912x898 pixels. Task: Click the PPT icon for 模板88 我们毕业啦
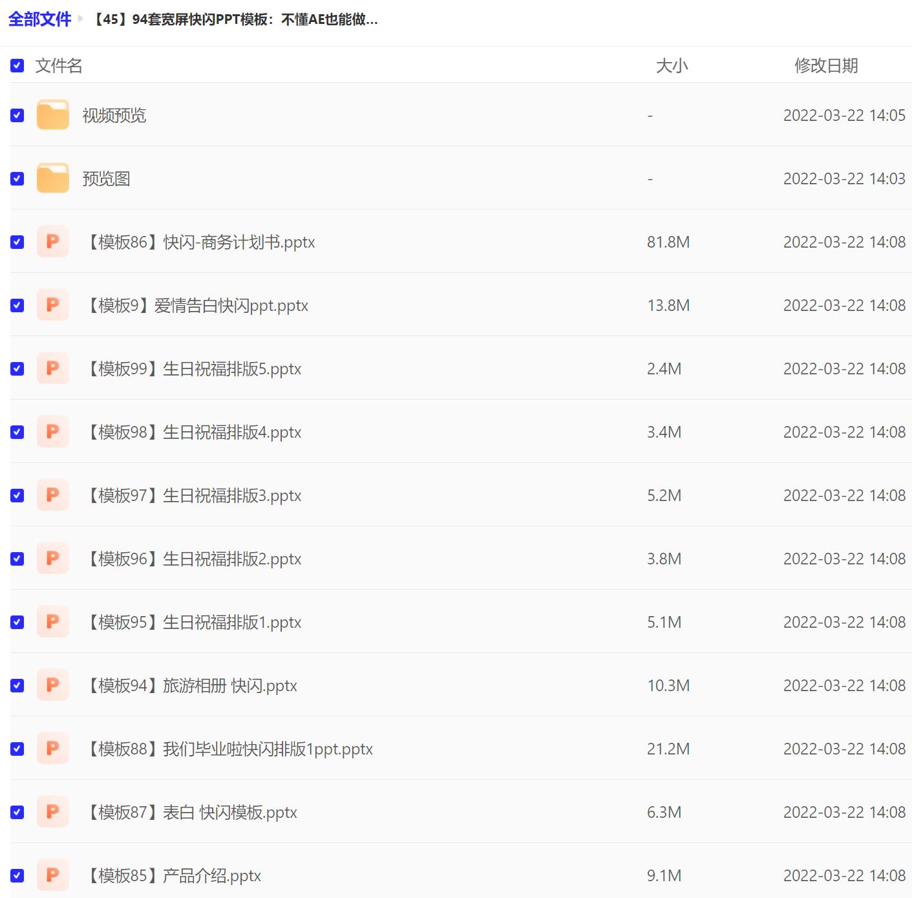tap(52, 749)
